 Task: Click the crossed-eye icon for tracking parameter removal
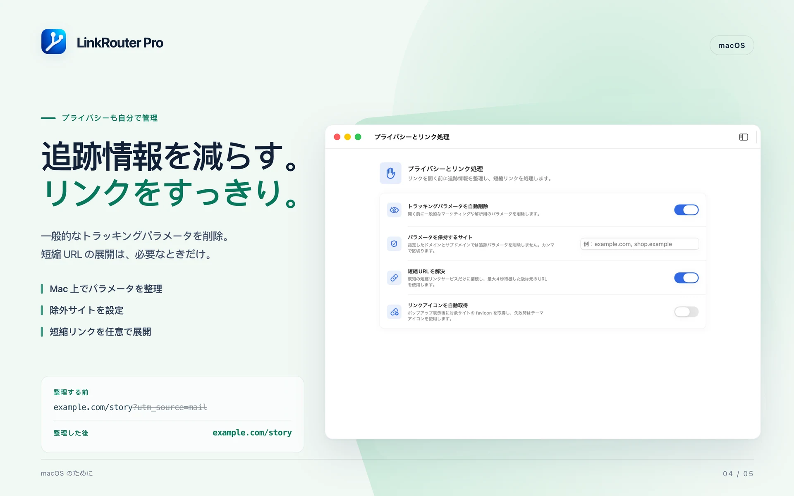click(x=394, y=210)
